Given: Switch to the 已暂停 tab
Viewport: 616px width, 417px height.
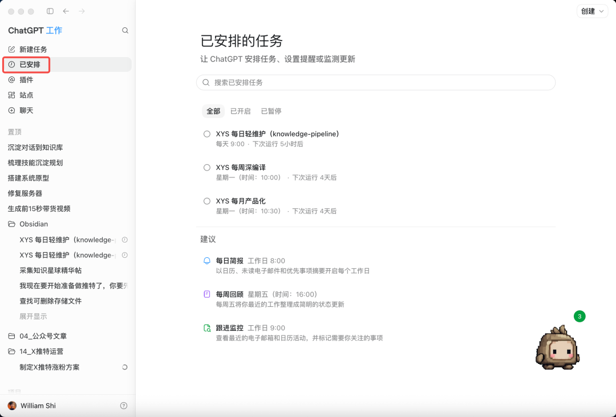Looking at the screenshot, I should [x=271, y=111].
